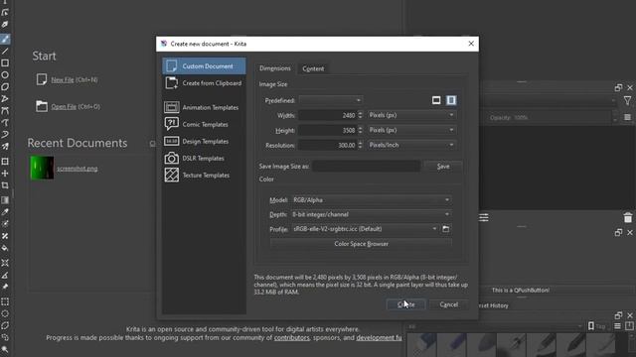Image resolution: width=636 pixels, height=357 pixels.
Task: Open the color Profile dropdown
Action: tap(365, 229)
